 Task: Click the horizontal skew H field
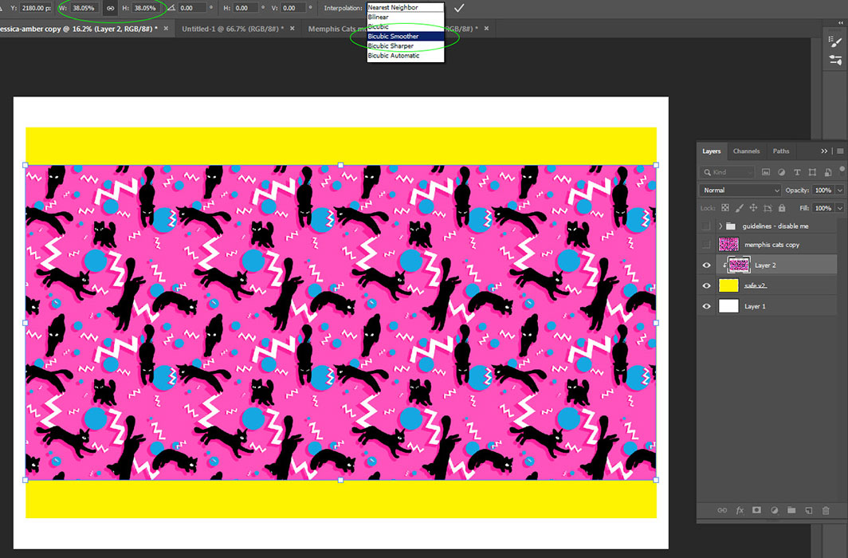tap(246, 8)
